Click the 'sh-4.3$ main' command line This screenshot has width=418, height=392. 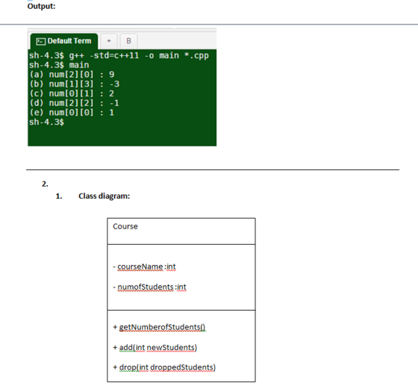(59, 65)
